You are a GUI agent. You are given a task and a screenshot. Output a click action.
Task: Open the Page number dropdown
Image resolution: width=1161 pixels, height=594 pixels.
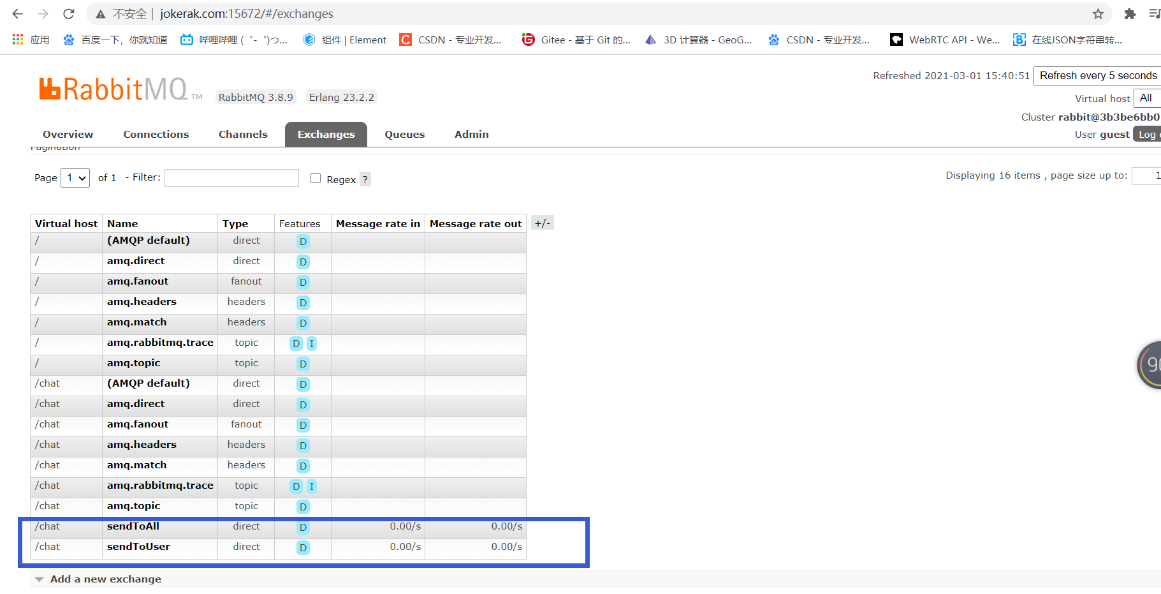click(75, 178)
